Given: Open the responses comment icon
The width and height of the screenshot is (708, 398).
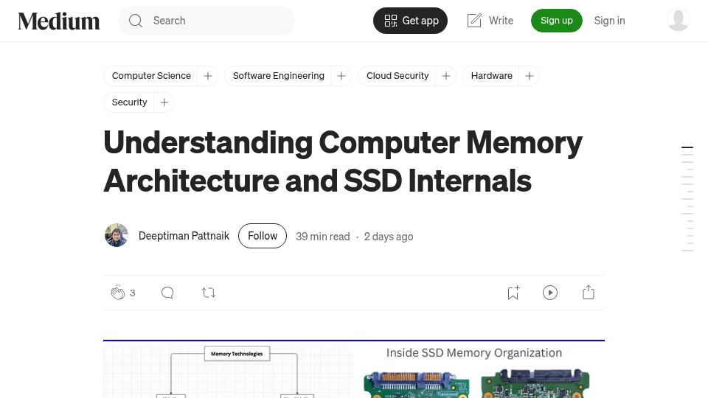Looking at the screenshot, I should click(x=167, y=293).
